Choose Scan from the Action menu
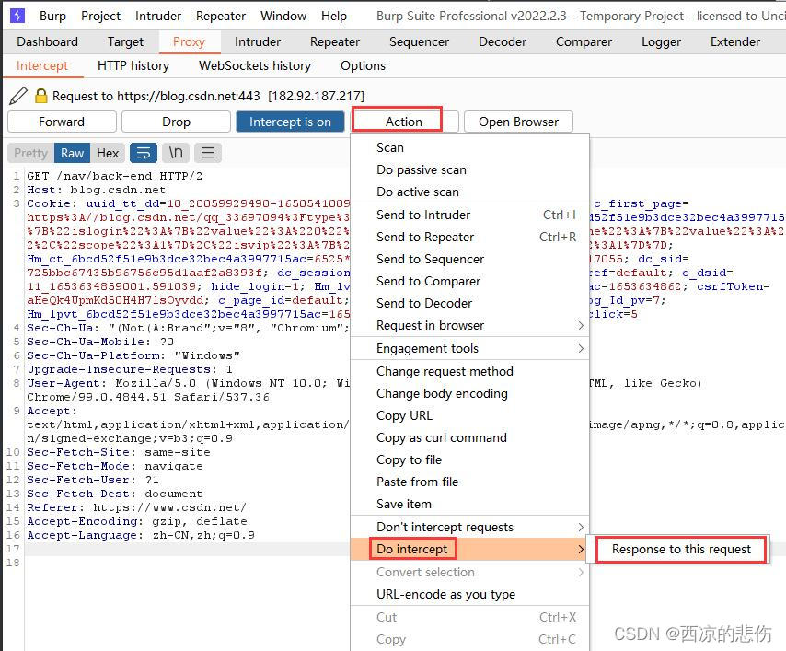The width and height of the screenshot is (786, 651). (469, 147)
